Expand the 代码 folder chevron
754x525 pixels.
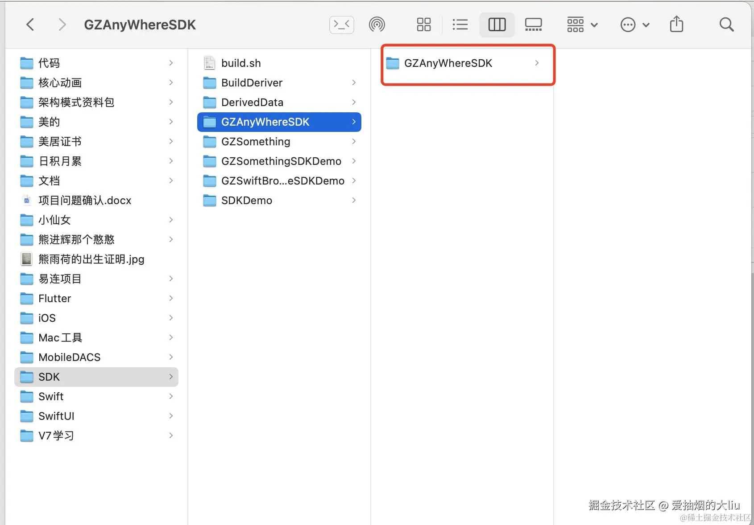(171, 63)
